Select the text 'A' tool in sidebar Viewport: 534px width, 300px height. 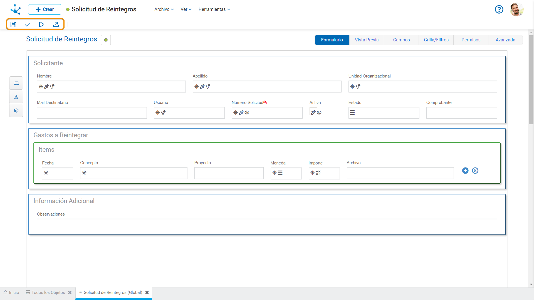point(16,97)
